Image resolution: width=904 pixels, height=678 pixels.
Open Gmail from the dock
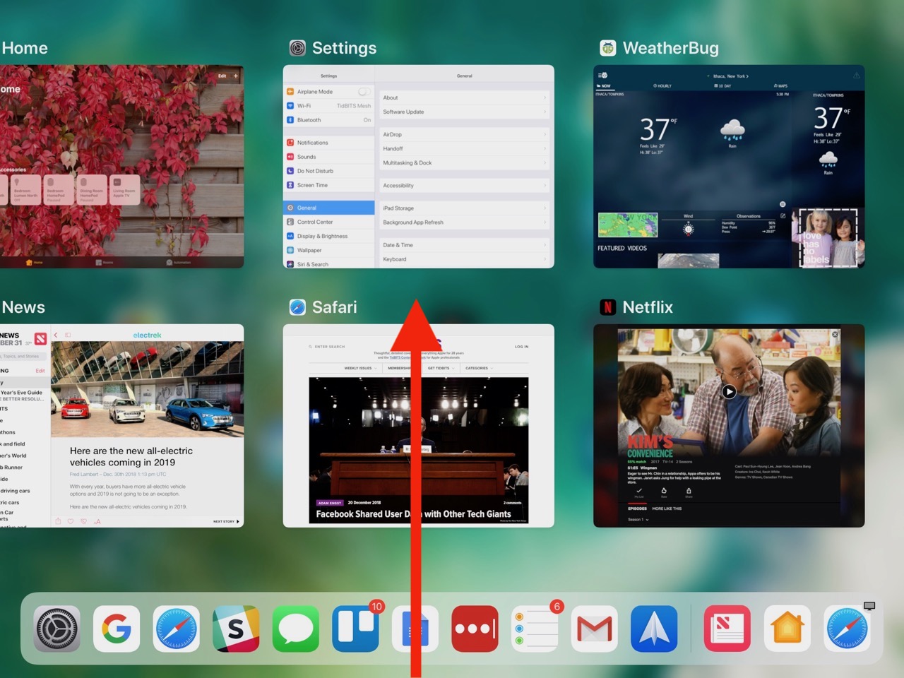click(x=595, y=629)
